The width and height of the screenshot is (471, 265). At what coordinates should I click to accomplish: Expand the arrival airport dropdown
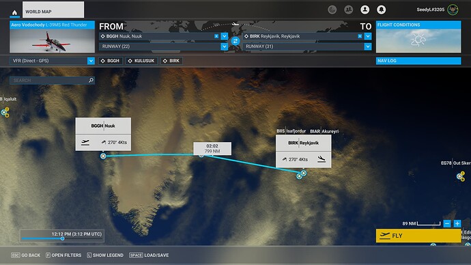coord(368,36)
